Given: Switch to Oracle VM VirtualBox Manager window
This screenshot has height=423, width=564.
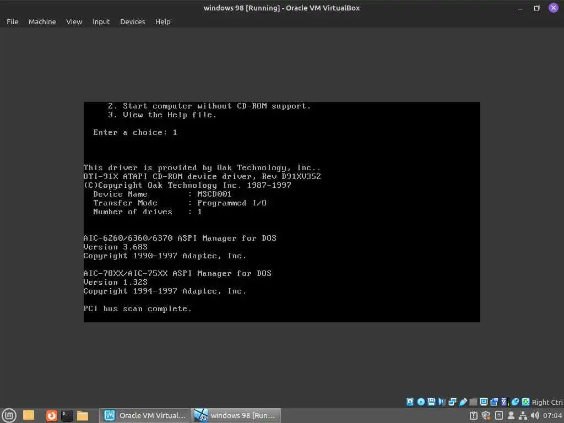Looking at the screenshot, I should 144,415.
